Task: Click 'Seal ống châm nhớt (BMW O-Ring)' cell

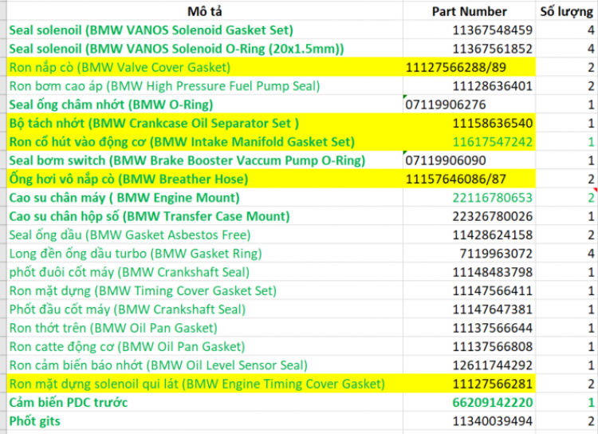Action: [205, 105]
